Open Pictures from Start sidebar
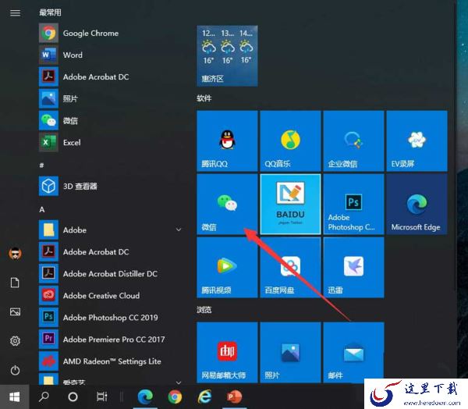Screen dimensions: 468x409 point(15,311)
